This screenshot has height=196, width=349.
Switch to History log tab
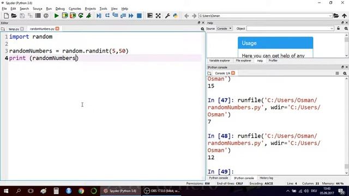(266, 178)
